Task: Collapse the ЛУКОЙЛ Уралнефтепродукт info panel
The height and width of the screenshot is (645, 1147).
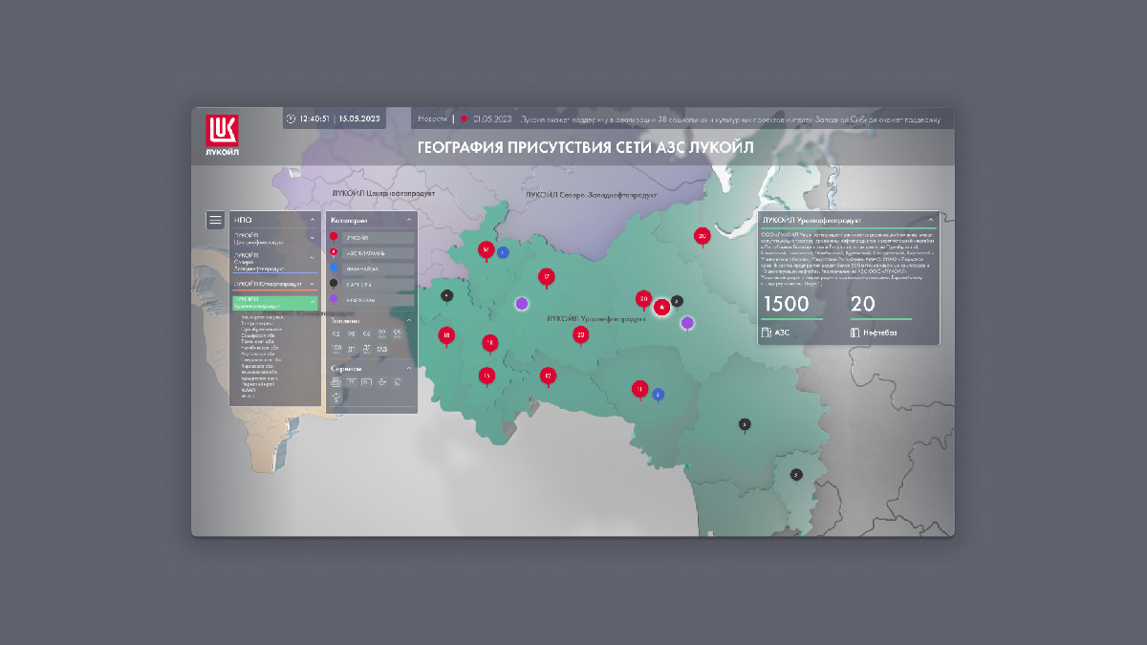Action: [x=931, y=220]
